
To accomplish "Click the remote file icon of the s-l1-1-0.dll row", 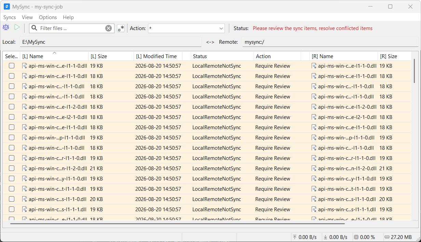I will (x=314, y=199).
